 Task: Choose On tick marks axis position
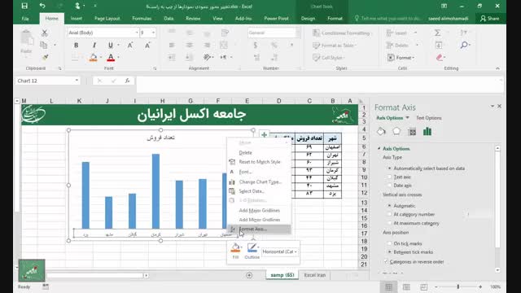tap(390, 243)
